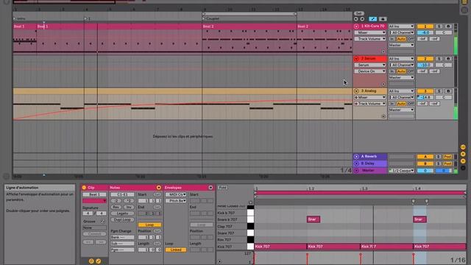Viewport: 471px width, 265px height.
Task: Open All Ins input dropdown on Kit-Core track
Action: click(401, 26)
